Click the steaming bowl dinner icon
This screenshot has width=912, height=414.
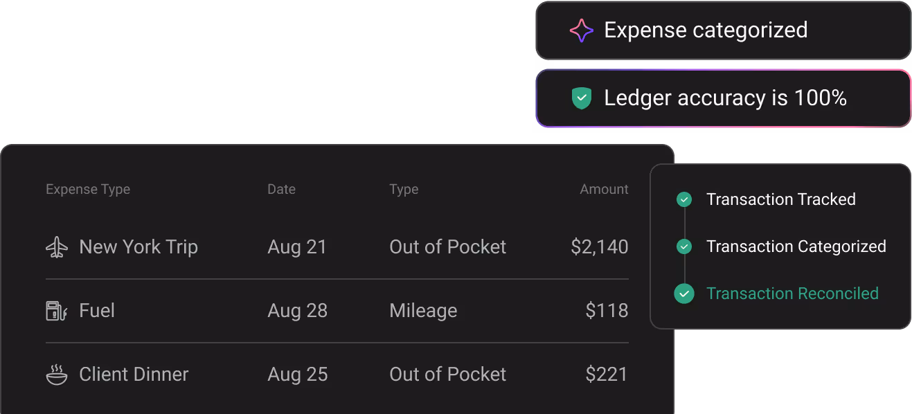[57, 375]
